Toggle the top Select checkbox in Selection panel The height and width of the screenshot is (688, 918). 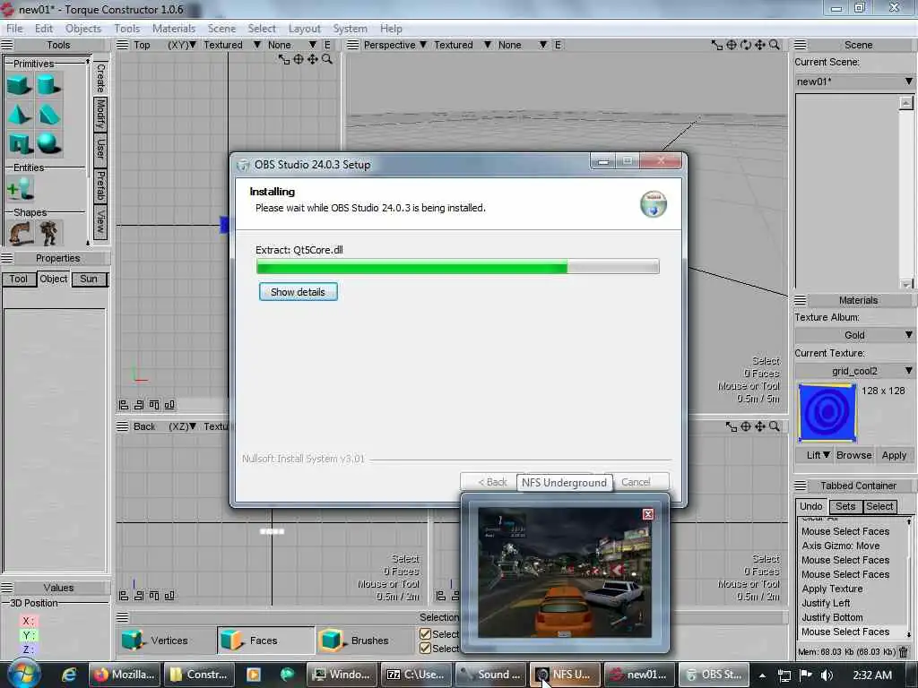(x=426, y=634)
